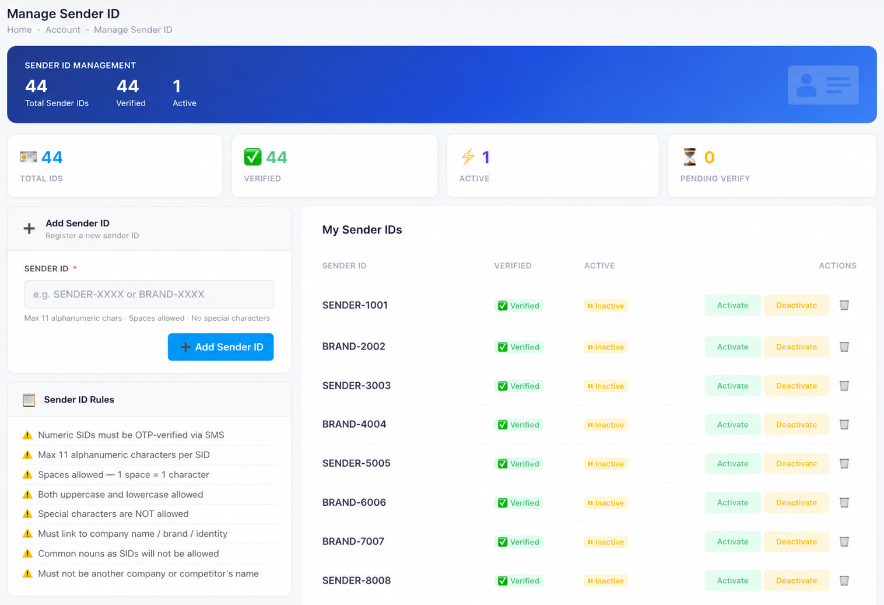Click the blue Add Sender ID button
Image resolution: width=884 pixels, height=605 pixels.
pyautogui.click(x=220, y=347)
